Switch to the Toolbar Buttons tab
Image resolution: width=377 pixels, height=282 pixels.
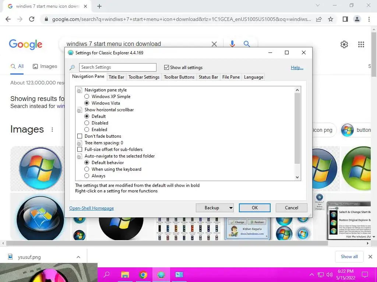(x=179, y=77)
